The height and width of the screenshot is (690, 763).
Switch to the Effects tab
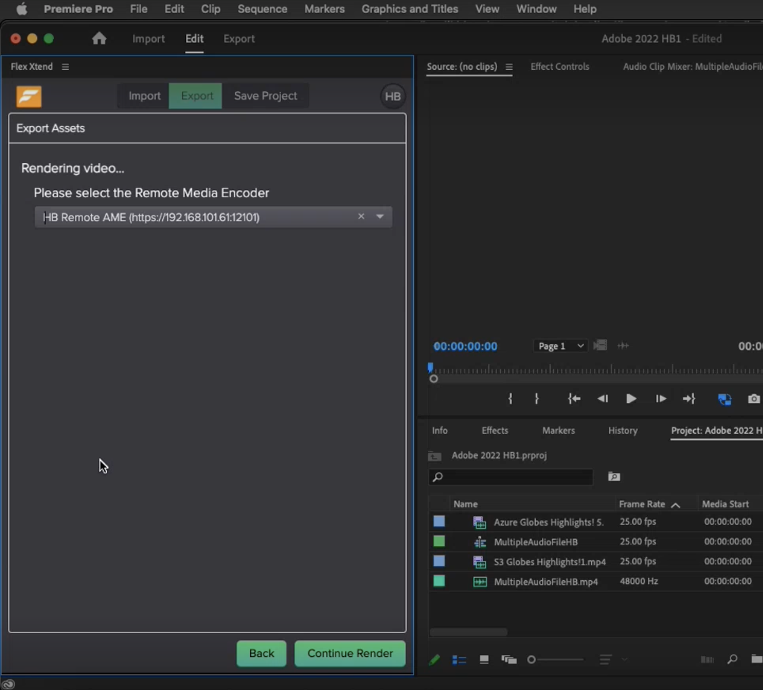pos(494,430)
